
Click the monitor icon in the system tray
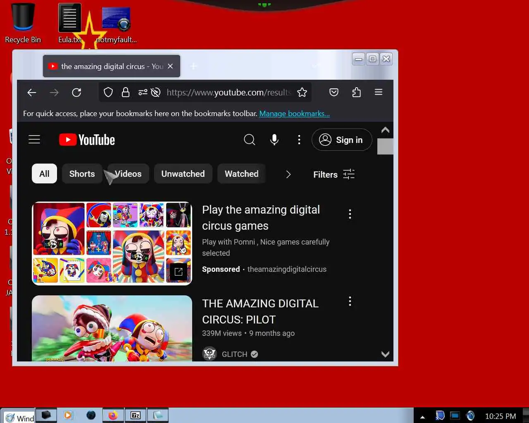[x=455, y=416]
